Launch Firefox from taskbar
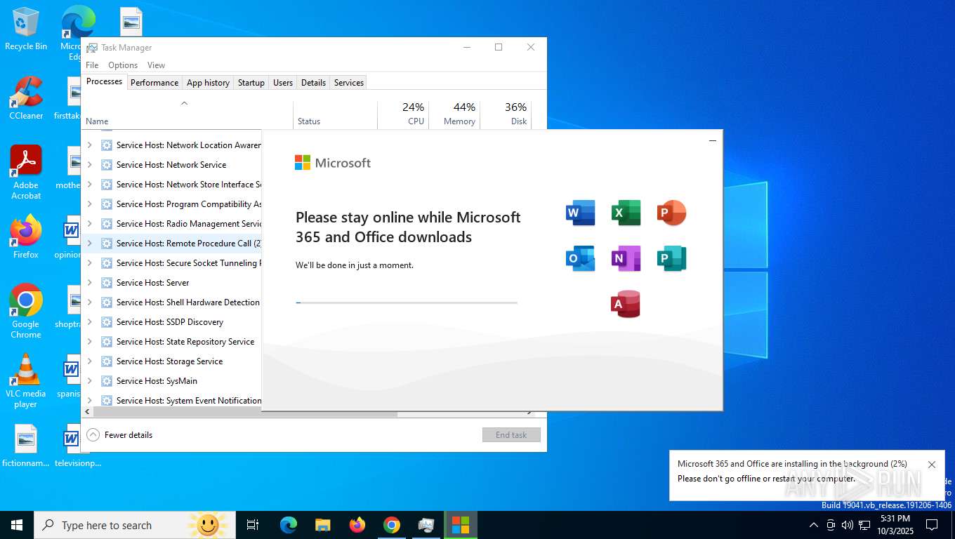Screen dimensions: 955x539 point(357,525)
